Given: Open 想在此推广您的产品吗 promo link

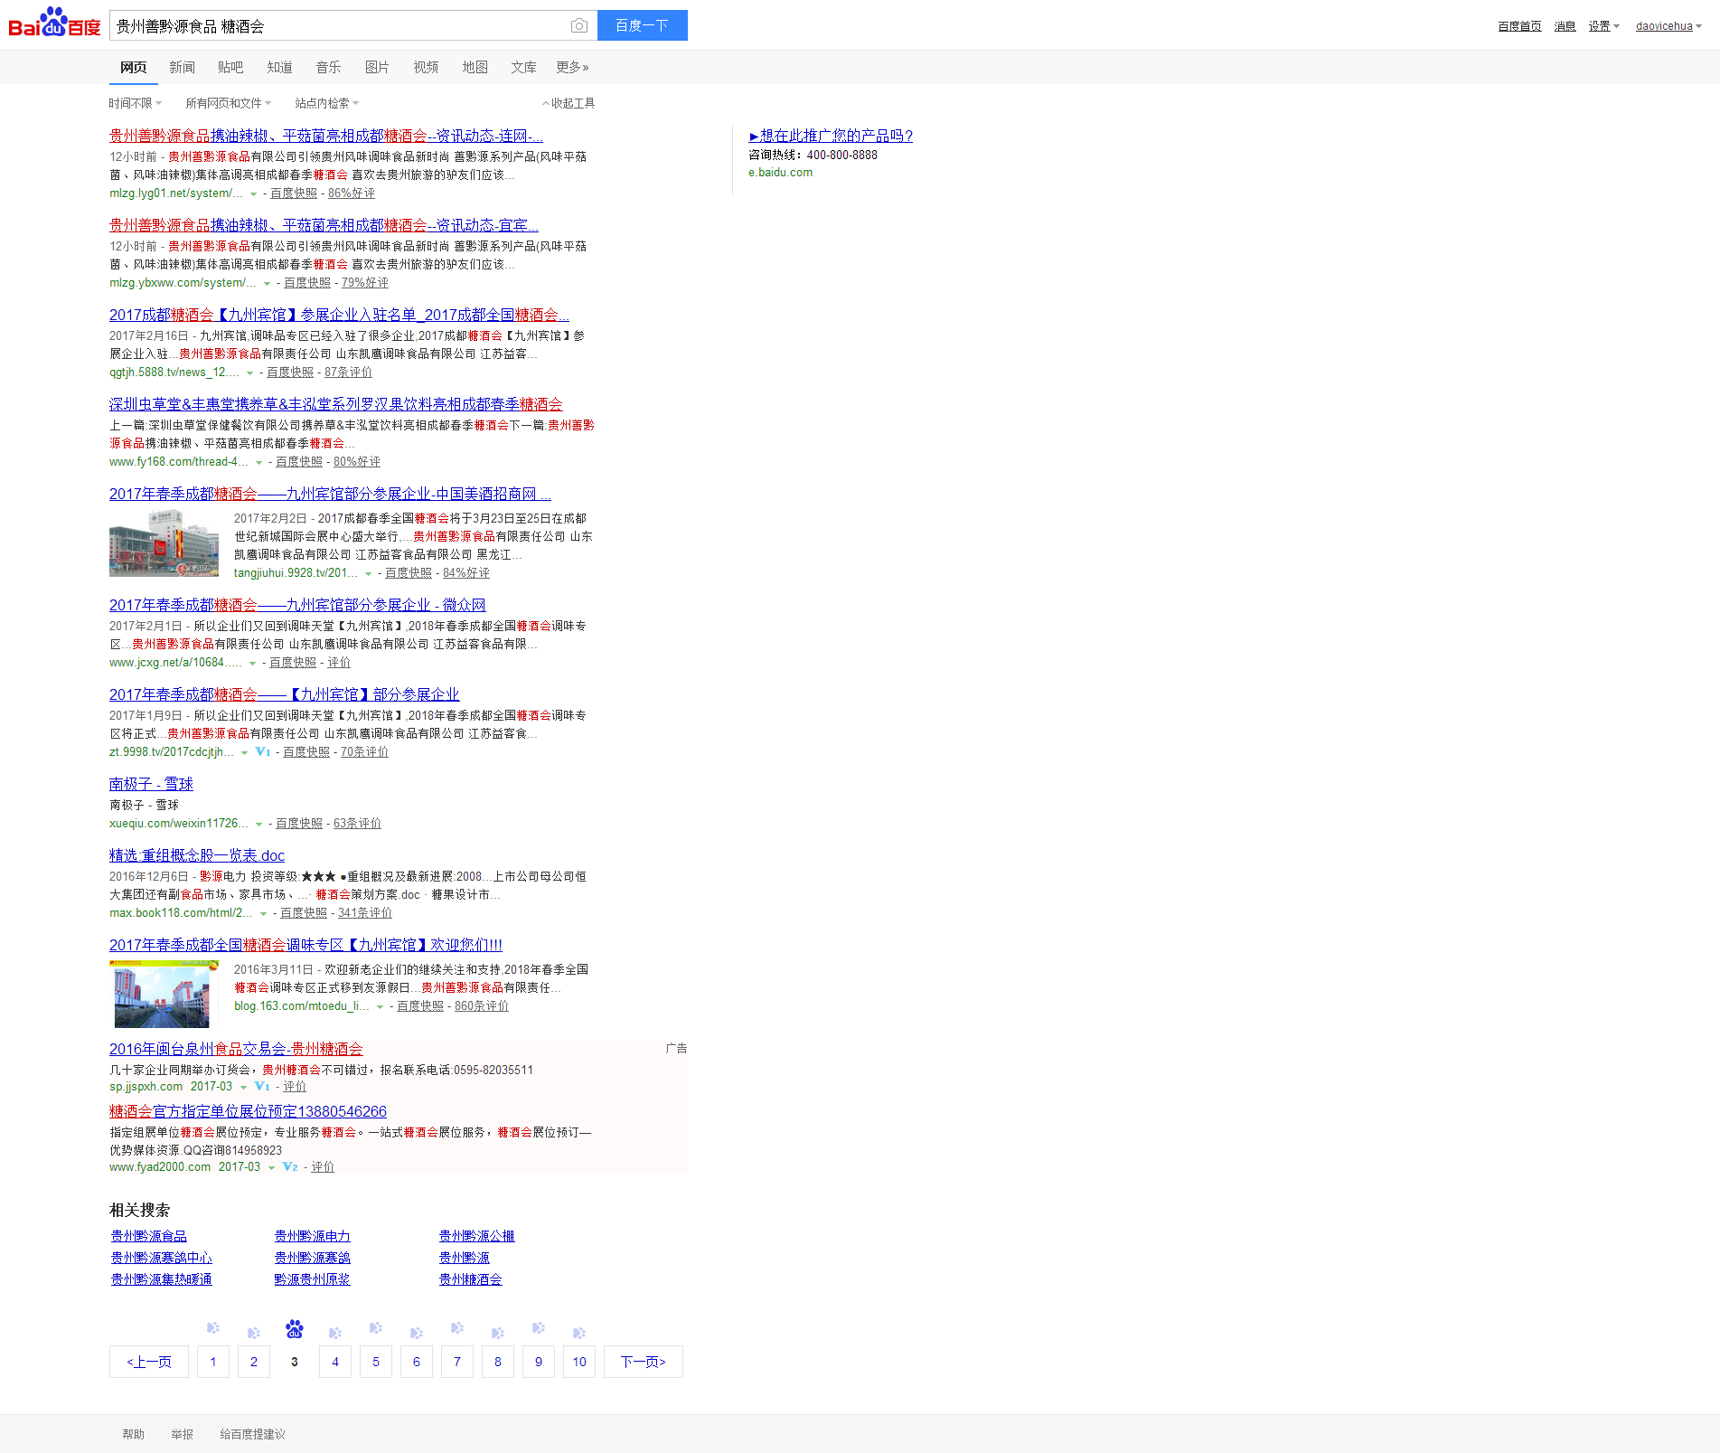Looking at the screenshot, I should (x=831, y=136).
